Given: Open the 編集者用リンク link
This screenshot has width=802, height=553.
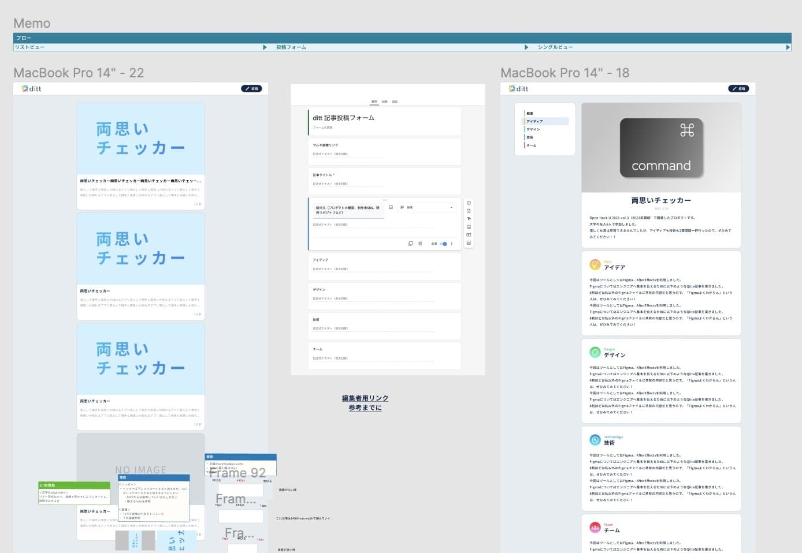Looking at the screenshot, I should pos(365,398).
